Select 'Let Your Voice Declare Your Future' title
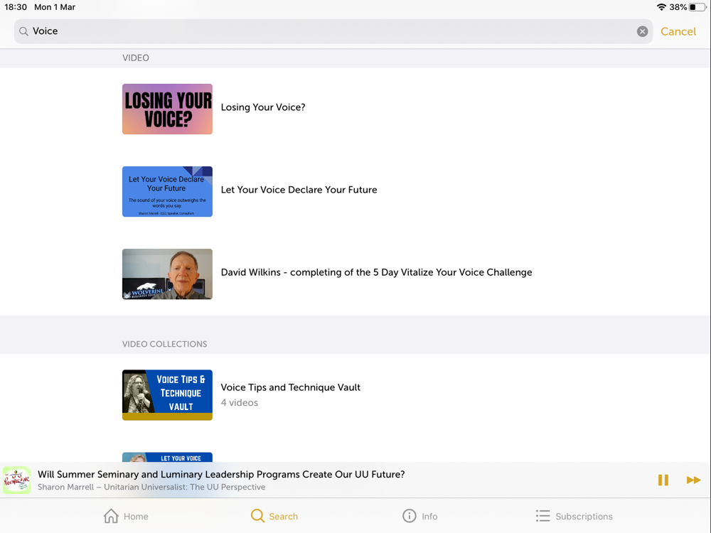Screen dimensions: 711x533 pyautogui.click(x=299, y=190)
